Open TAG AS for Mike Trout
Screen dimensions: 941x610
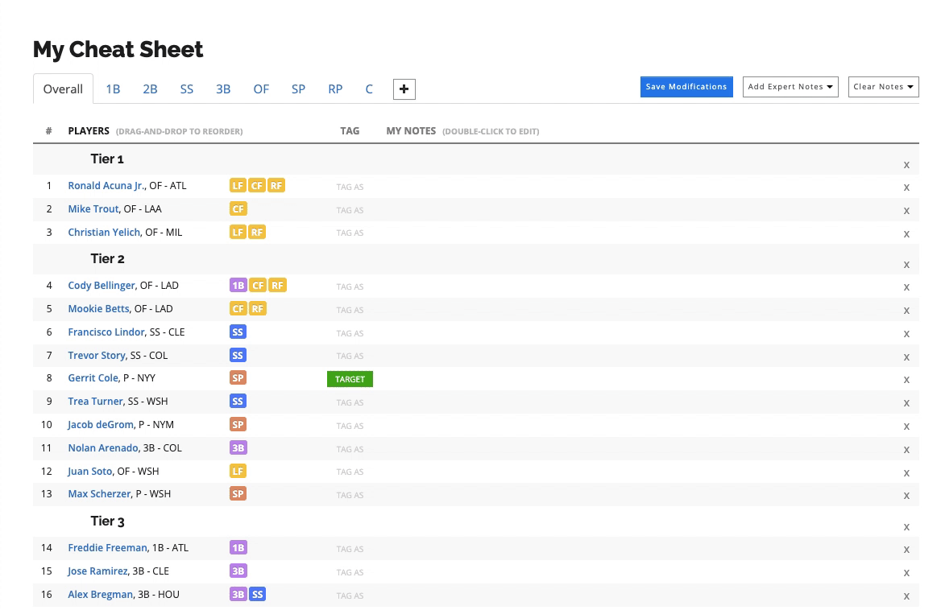point(350,210)
